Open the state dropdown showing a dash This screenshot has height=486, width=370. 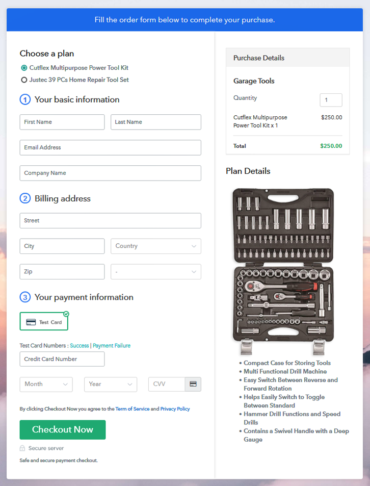tap(156, 272)
